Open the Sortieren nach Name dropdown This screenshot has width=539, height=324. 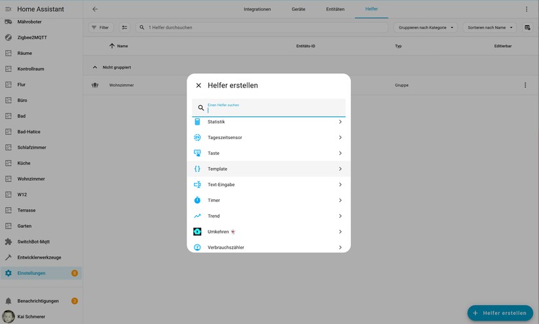pos(489,27)
